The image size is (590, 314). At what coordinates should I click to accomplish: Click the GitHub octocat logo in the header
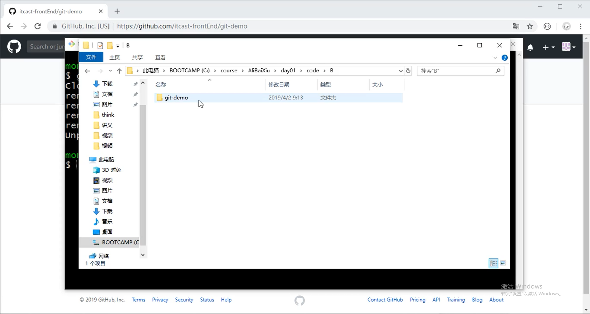[14, 46]
